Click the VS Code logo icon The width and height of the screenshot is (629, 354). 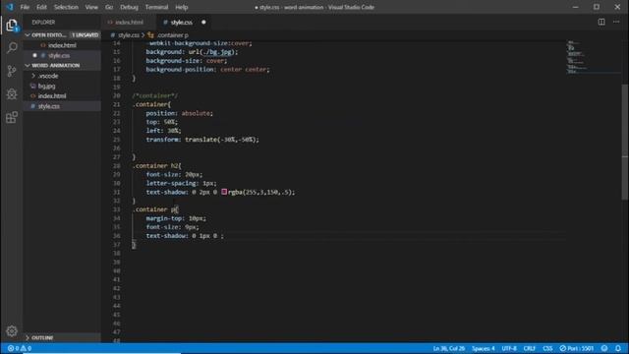[x=10, y=7]
